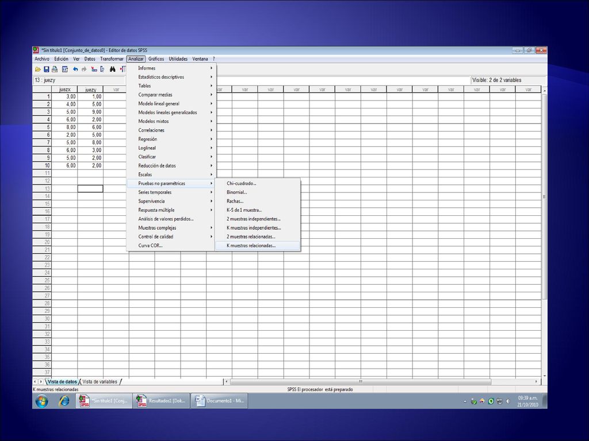Select Pruebas no paramétricas menu item

point(171,183)
